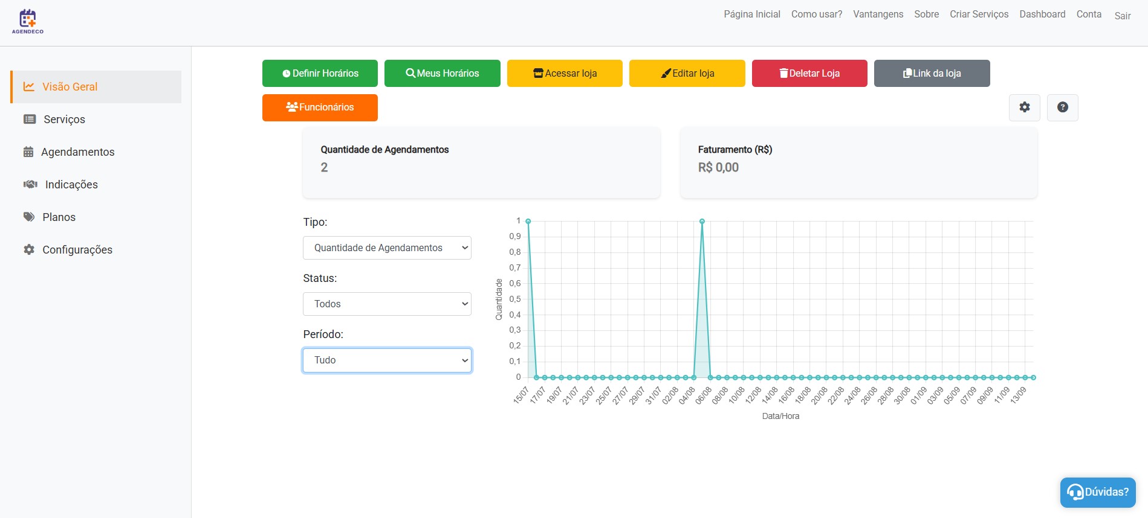Click Sair to log out
The image size is (1148, 518).
point(1122,16)
